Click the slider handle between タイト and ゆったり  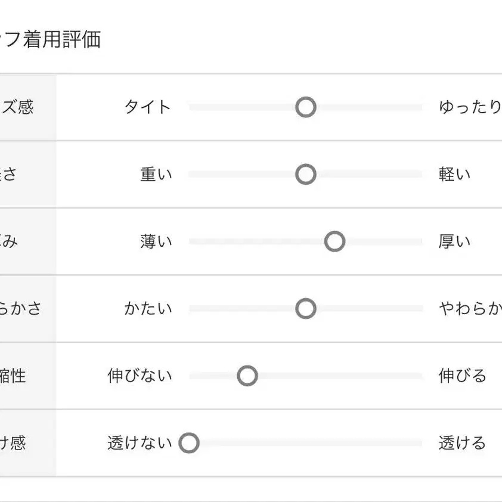[x=306, y=107]
